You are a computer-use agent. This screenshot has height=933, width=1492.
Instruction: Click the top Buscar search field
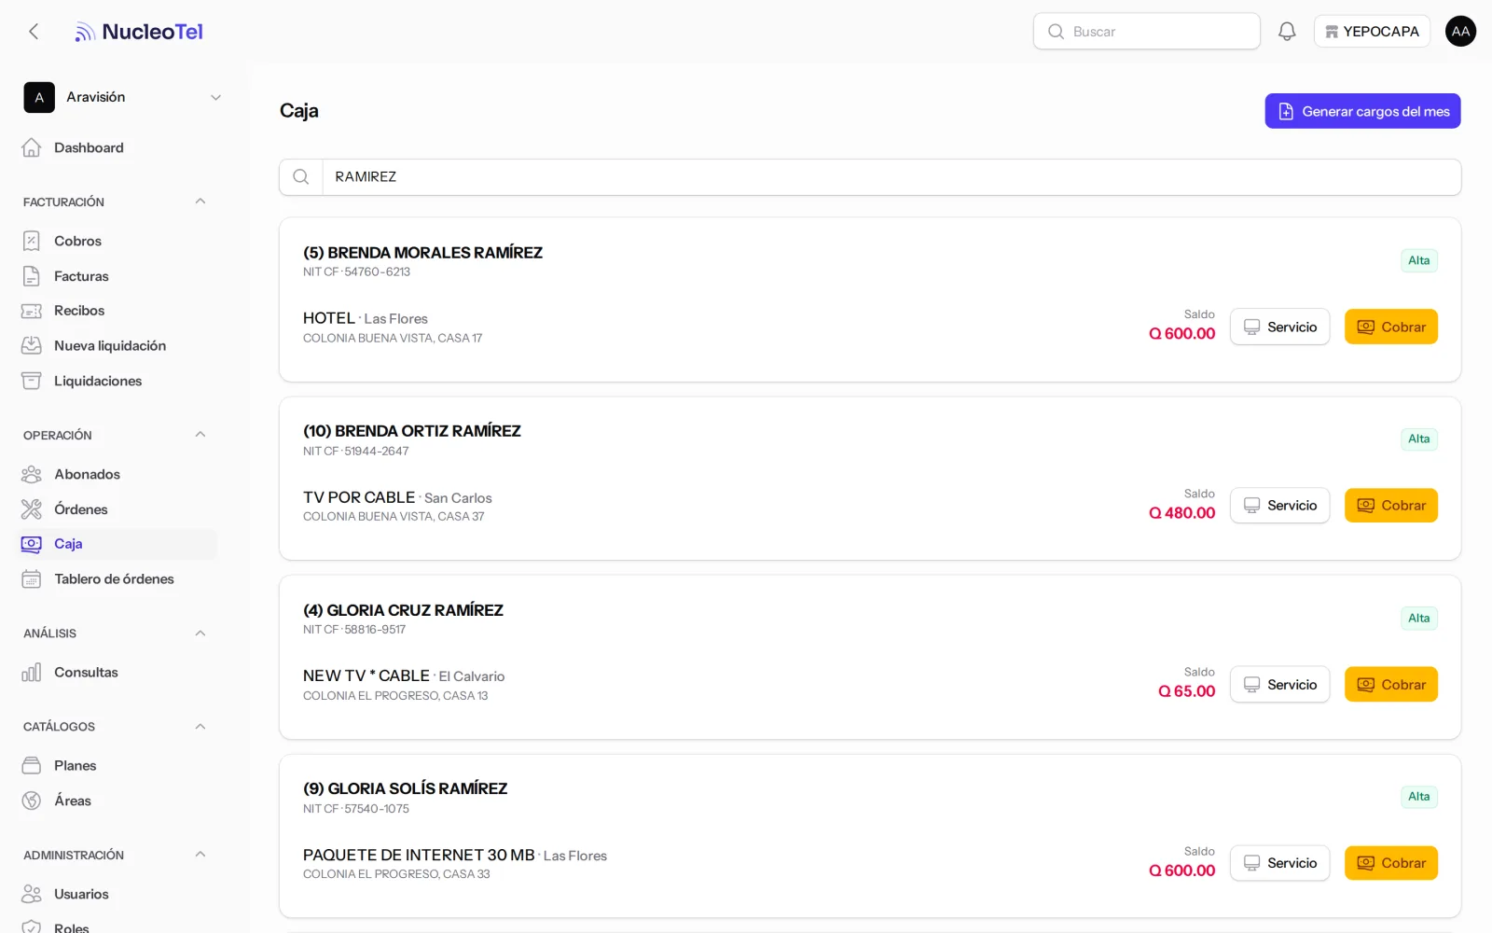pyautogui.click(x=1146, y=31)
